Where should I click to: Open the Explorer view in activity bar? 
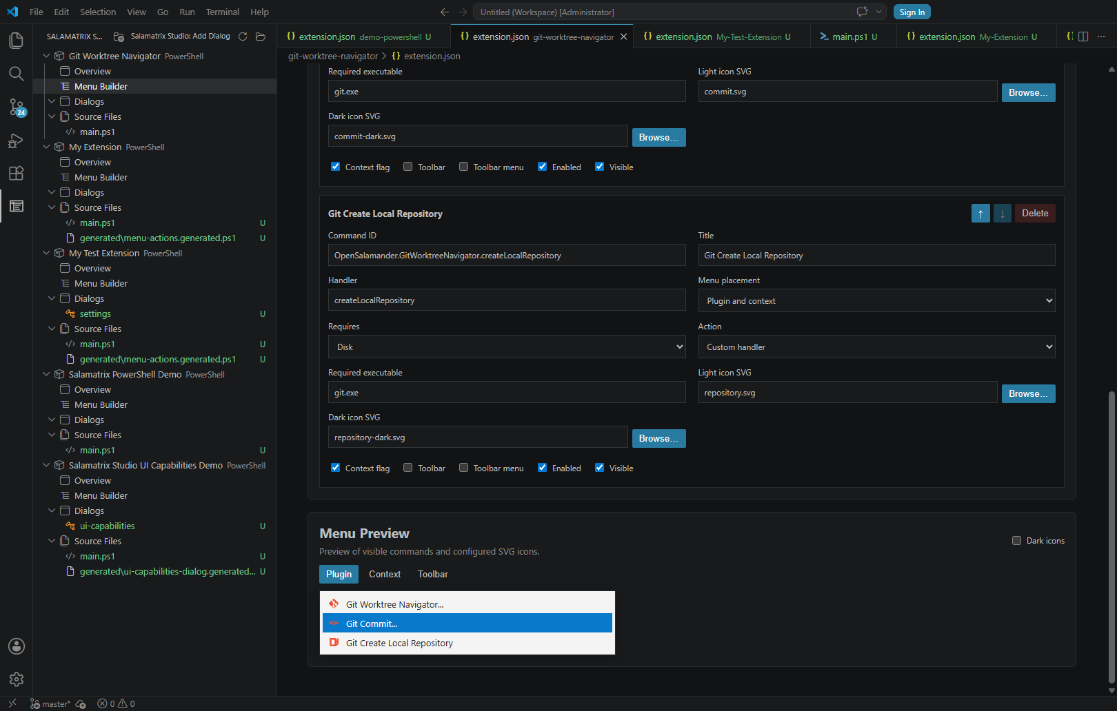click(17, 41)
